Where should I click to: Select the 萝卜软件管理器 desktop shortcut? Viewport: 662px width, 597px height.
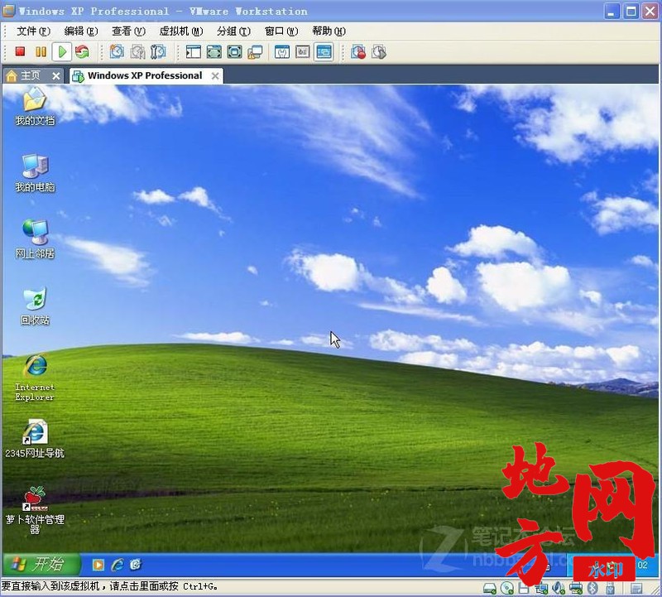[x=35, y=510]
